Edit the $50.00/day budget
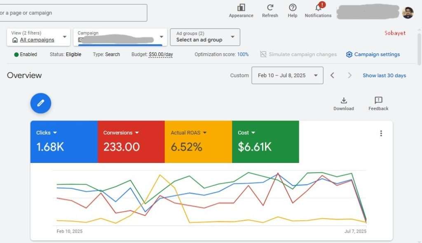This screenshot has width=422, height=243. pos(160,54)
